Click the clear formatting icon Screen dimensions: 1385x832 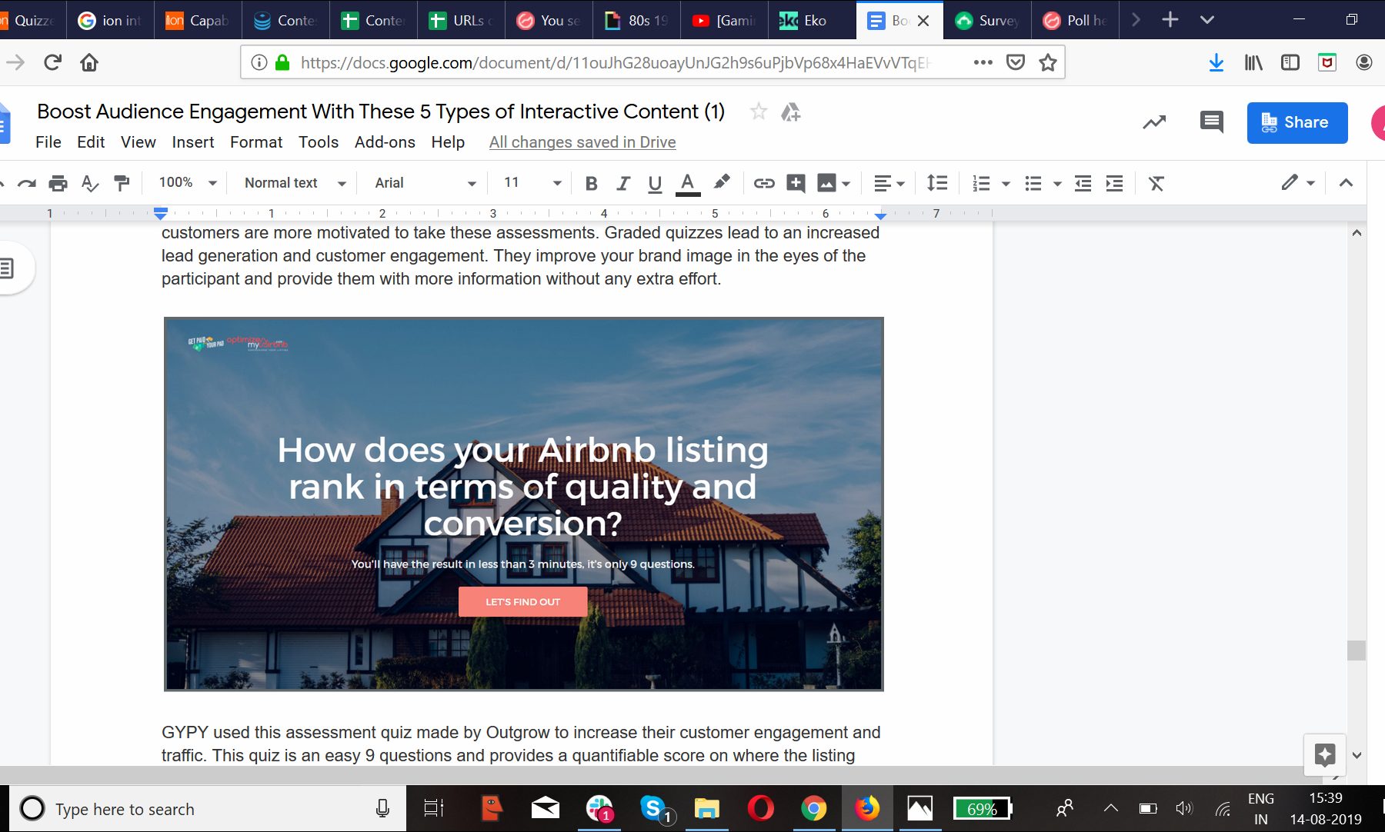1156,183
